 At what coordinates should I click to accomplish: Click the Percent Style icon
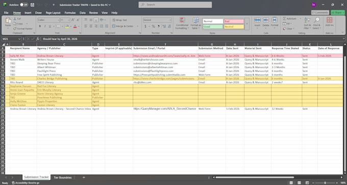(153, 26)
